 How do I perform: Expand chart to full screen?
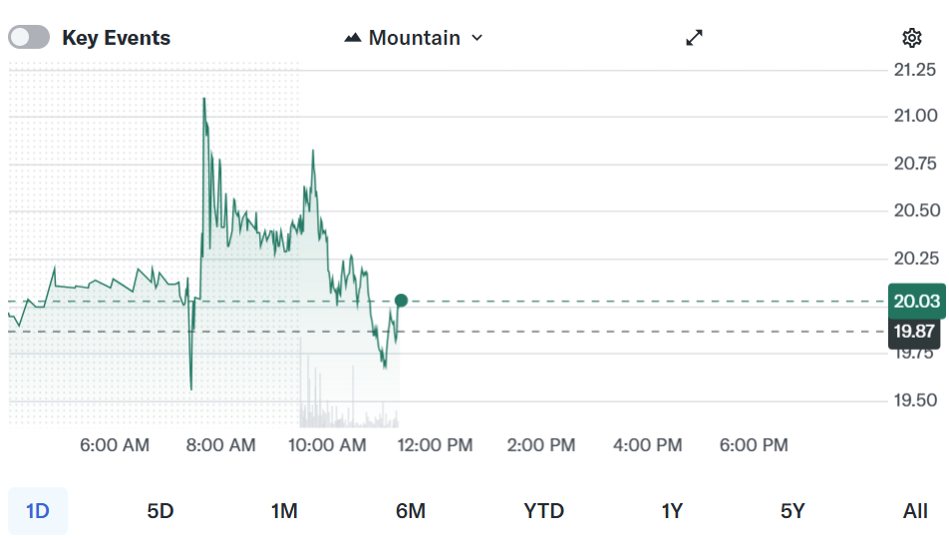(695, 38)
